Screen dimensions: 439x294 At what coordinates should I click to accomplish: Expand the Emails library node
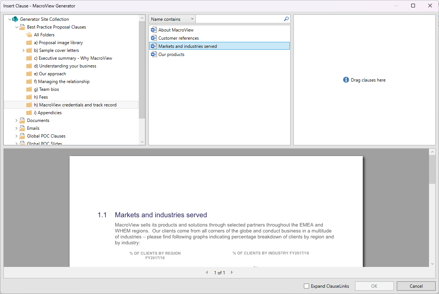(x=17, y=128)
